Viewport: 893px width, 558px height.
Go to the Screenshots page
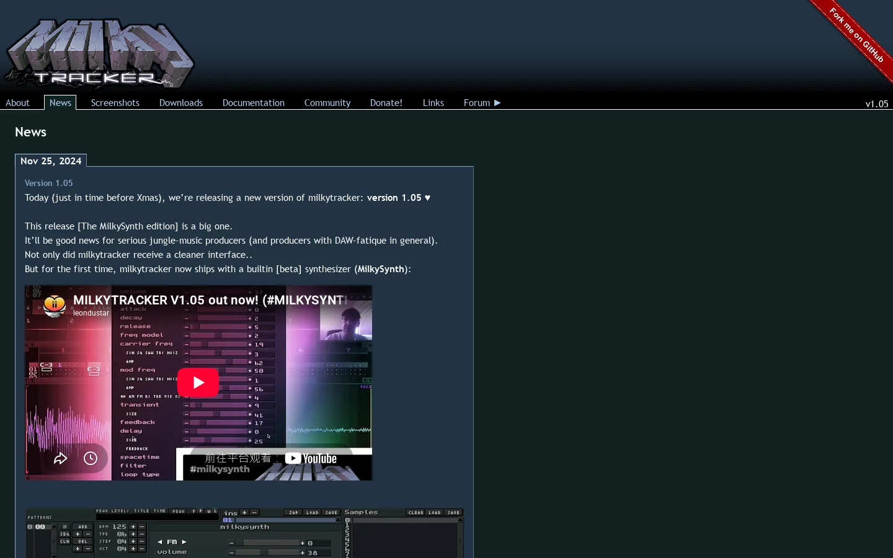115,103
